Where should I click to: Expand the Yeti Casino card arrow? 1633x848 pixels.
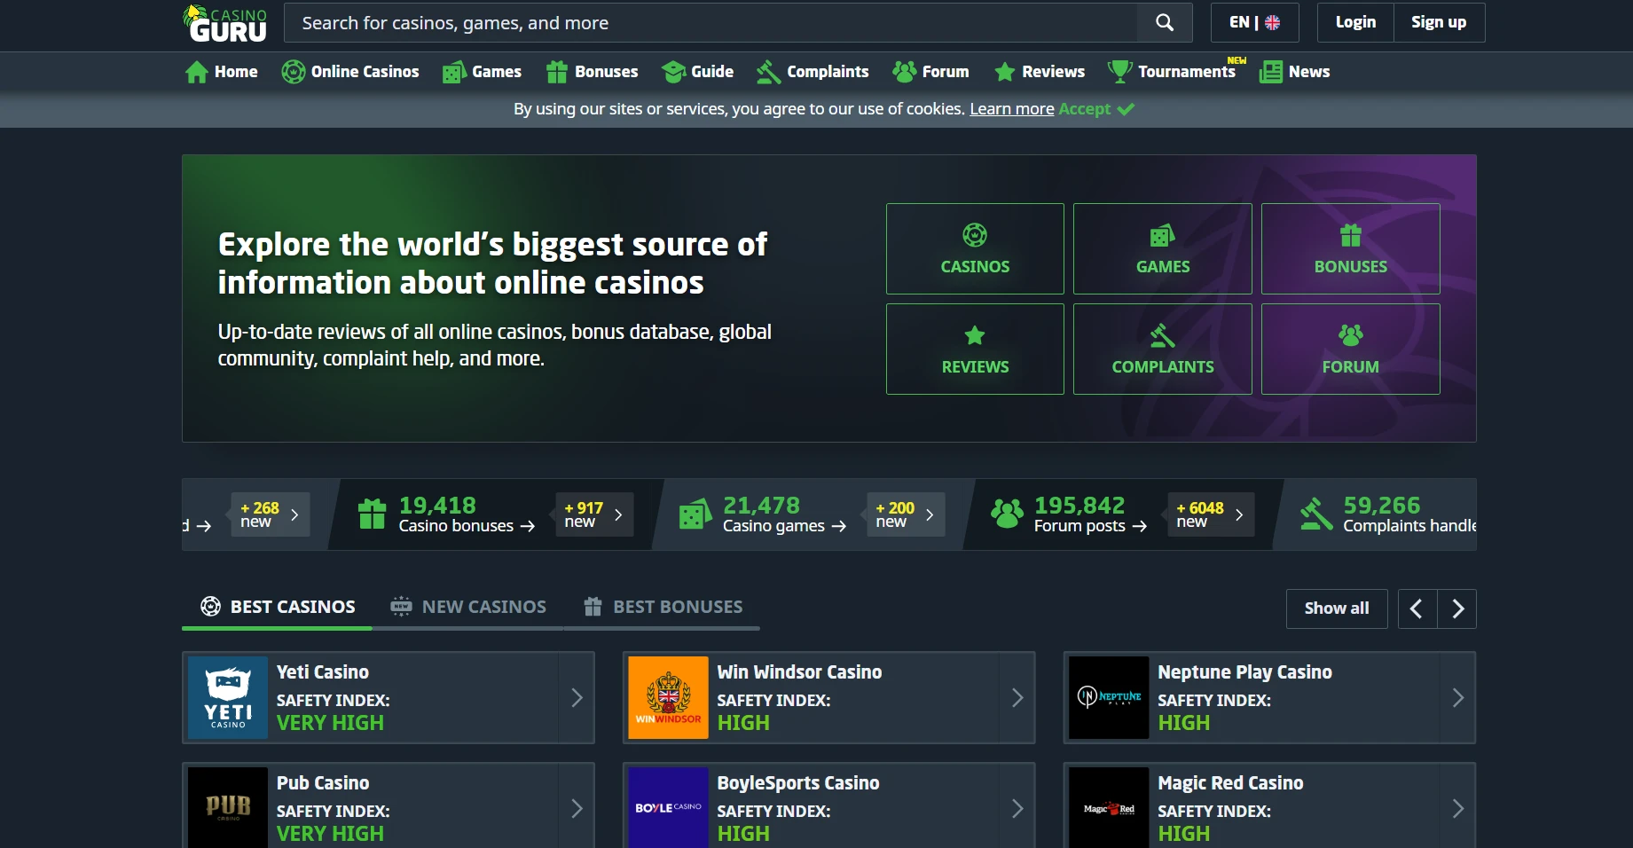[x=577, y=698]
